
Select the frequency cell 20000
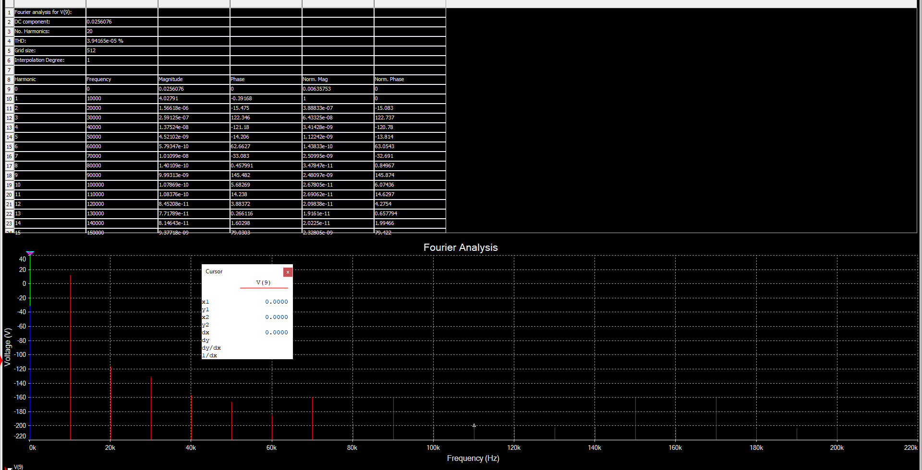[x=122, y=108]
